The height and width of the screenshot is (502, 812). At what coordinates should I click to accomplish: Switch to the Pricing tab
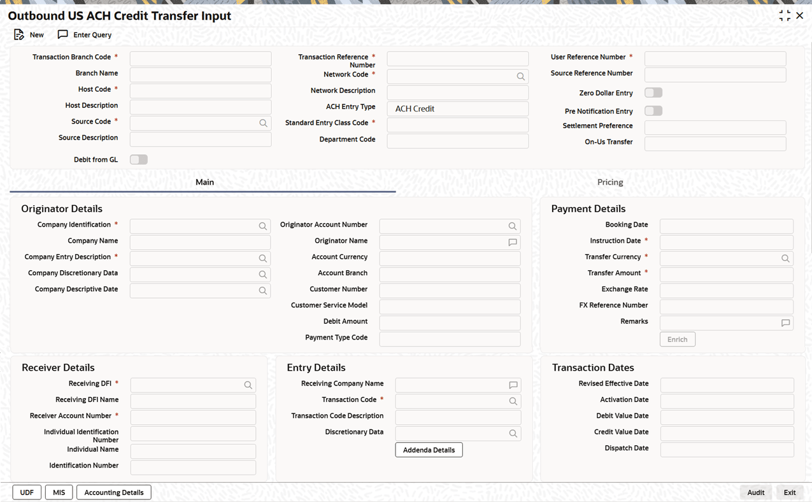tap(609, 182)
